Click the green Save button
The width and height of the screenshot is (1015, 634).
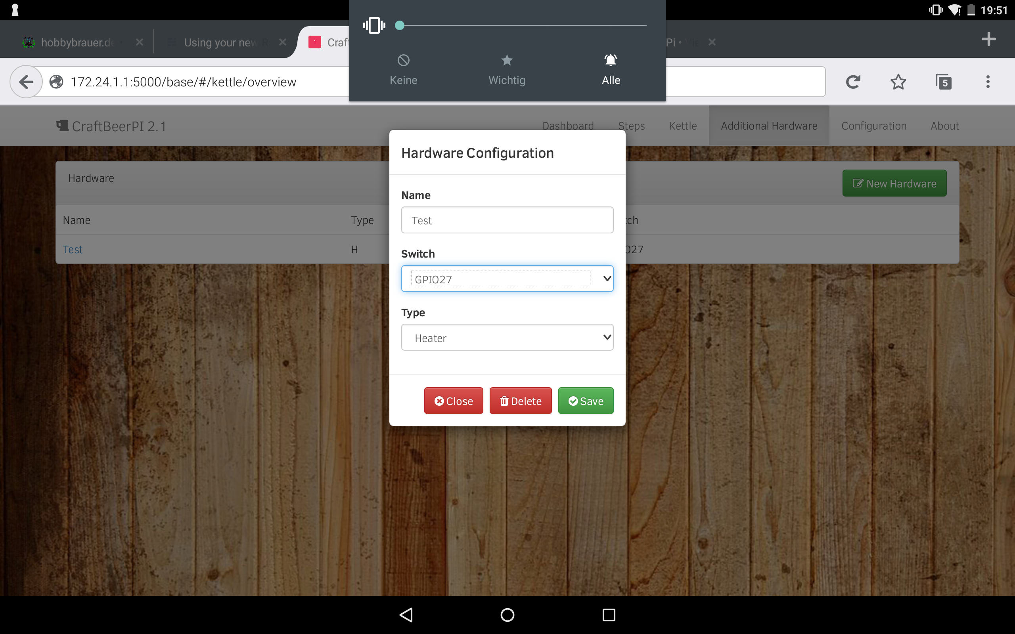pyautogui.click(x=586, y=401)
